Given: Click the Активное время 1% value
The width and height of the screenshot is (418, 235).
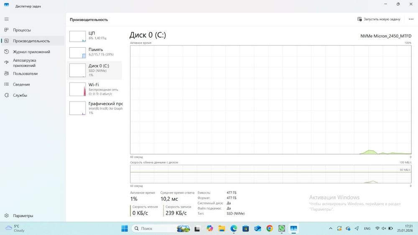Looking at the screenshot, I should pyautogui.click(x=134, y=199).
